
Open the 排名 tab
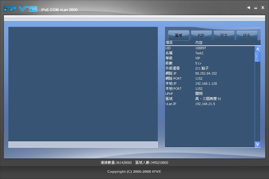point(247,36)
